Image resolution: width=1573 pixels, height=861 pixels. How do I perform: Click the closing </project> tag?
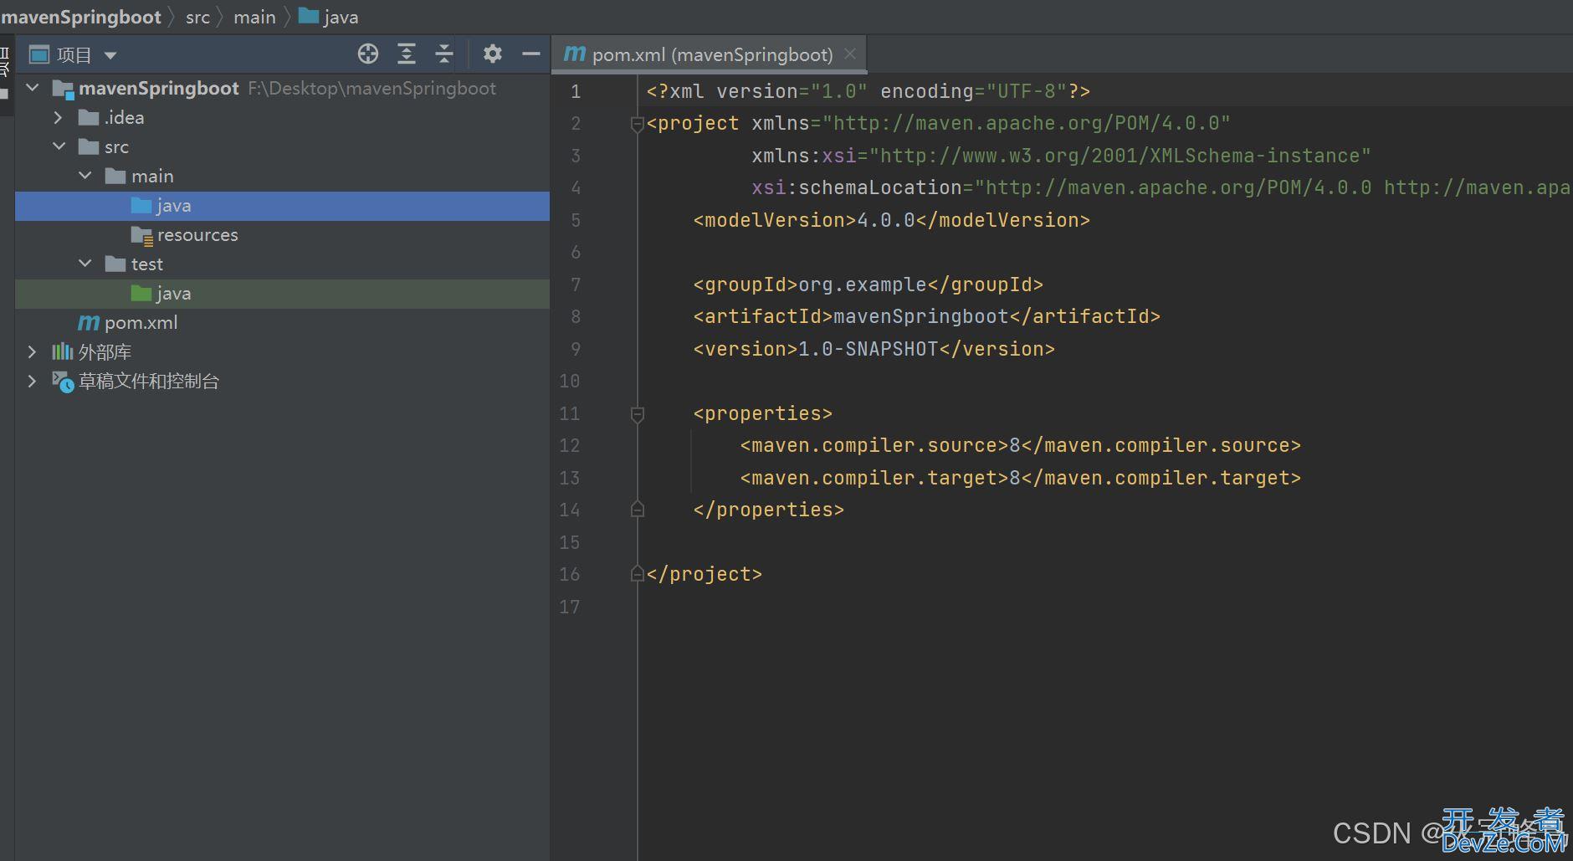pos(704,574)
